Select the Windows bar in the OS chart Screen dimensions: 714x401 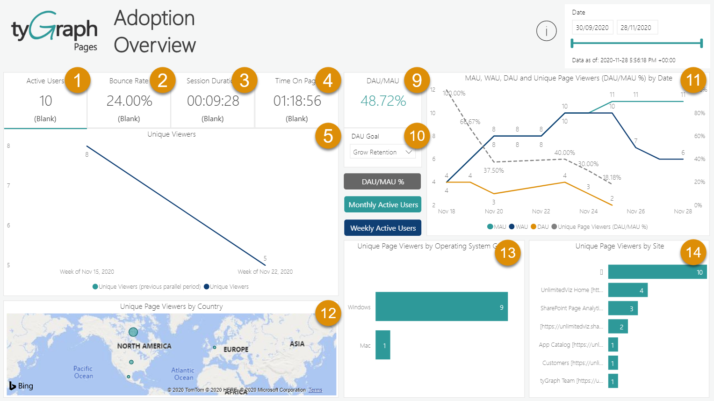click(441, 306)
